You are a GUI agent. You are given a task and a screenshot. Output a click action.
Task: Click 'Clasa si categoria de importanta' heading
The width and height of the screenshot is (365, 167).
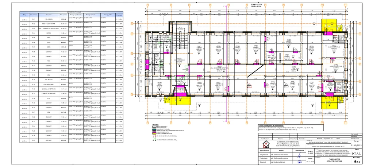click(x=271, y=125)
